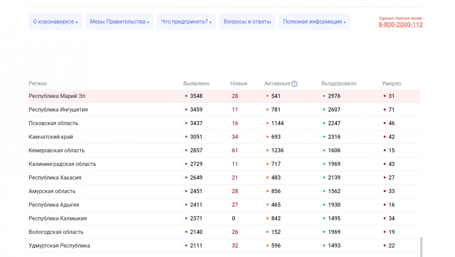Image resolution: width=455 pixels, height=257 pixels.
Task: Click the table's vertical scrollbar thumb
Action: click(421, 246)
